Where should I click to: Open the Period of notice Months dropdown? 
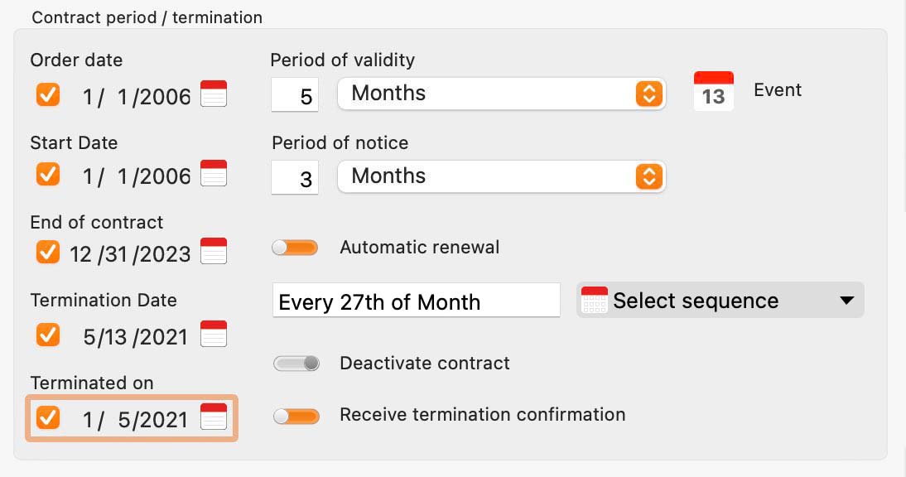pyautogui.click(x=502, y=176)
